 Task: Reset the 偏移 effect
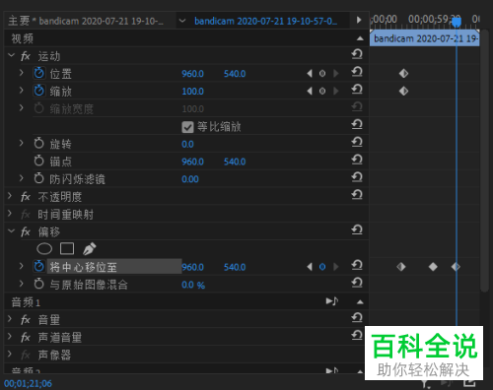pyautogui.click(x=357, y=229)
